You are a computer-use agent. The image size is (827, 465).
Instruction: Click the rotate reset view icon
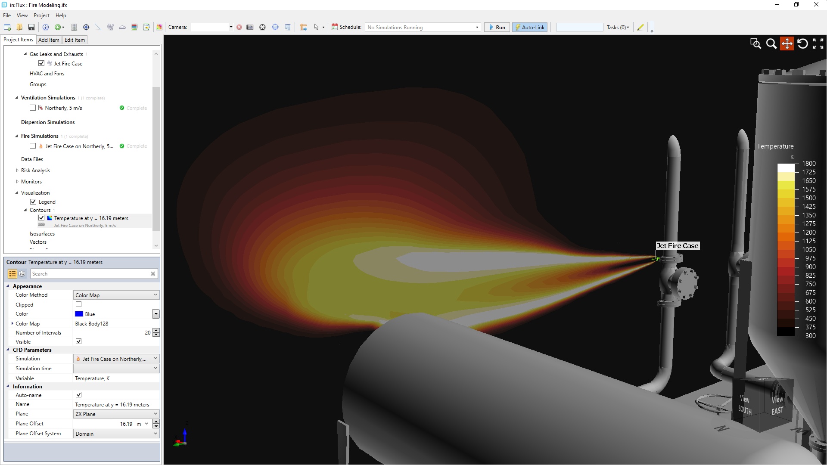[802, 43]
